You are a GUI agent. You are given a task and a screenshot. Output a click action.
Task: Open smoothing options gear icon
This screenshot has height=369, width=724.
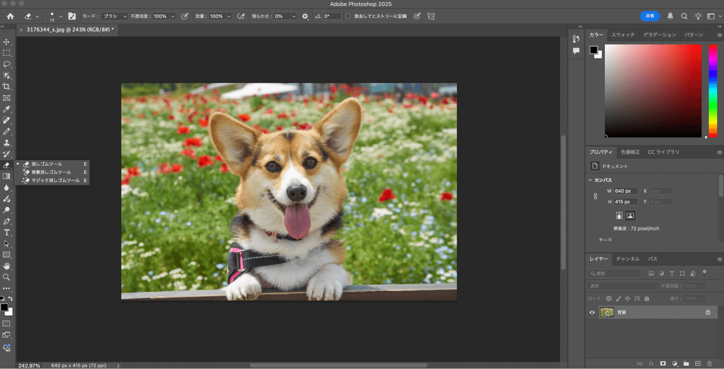(x=305, y=16)
